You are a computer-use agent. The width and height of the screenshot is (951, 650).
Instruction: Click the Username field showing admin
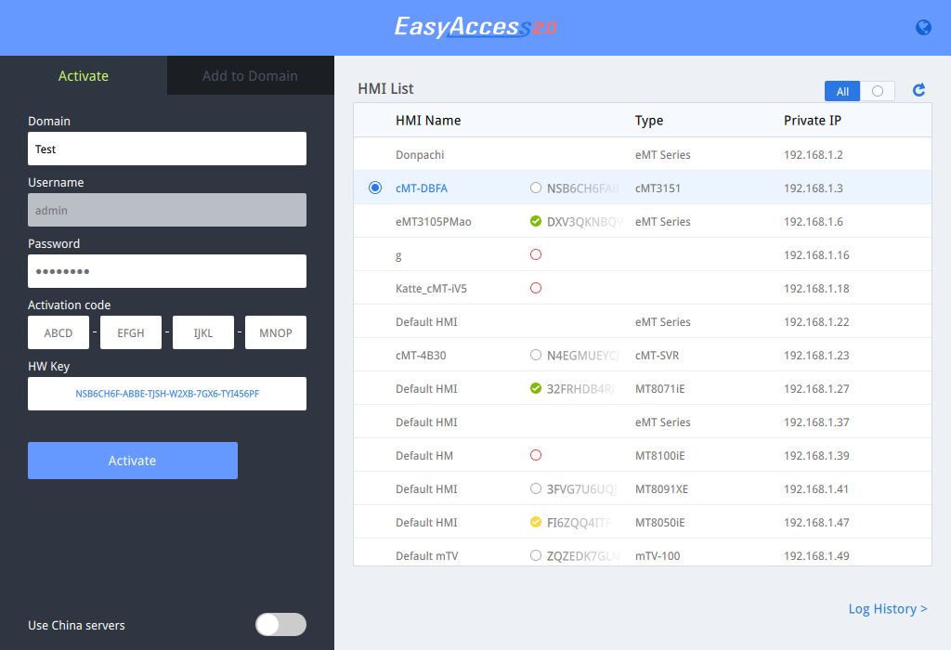(x=167, y=210)
